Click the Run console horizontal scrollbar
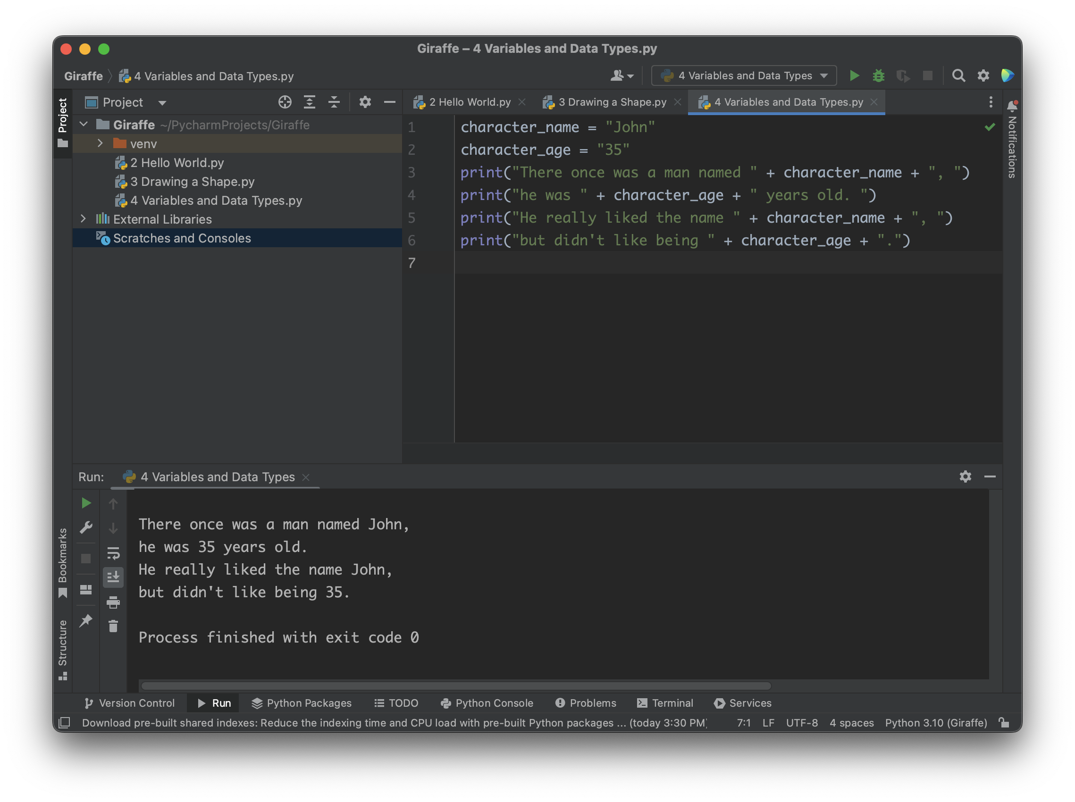Image resolution: width=1075 pixels, height=802 pixels. point(455,685)
